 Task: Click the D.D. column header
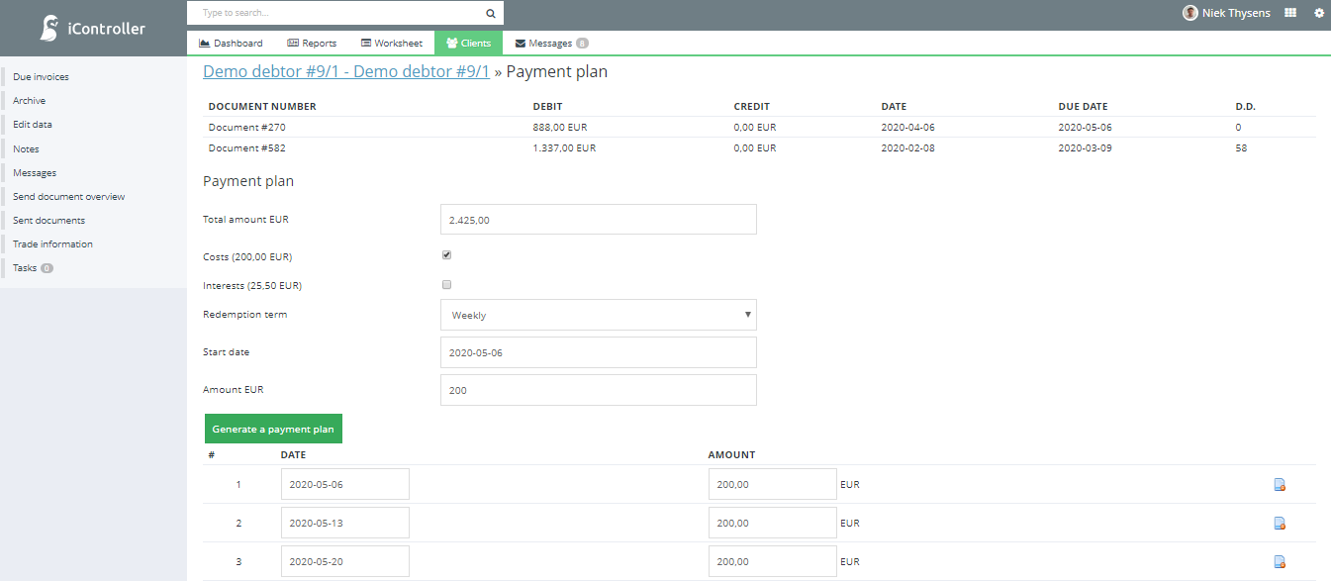[1245, 106]
